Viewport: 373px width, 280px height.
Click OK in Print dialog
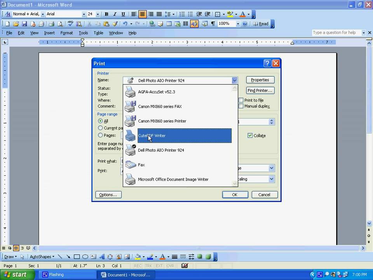click(235, 194)
